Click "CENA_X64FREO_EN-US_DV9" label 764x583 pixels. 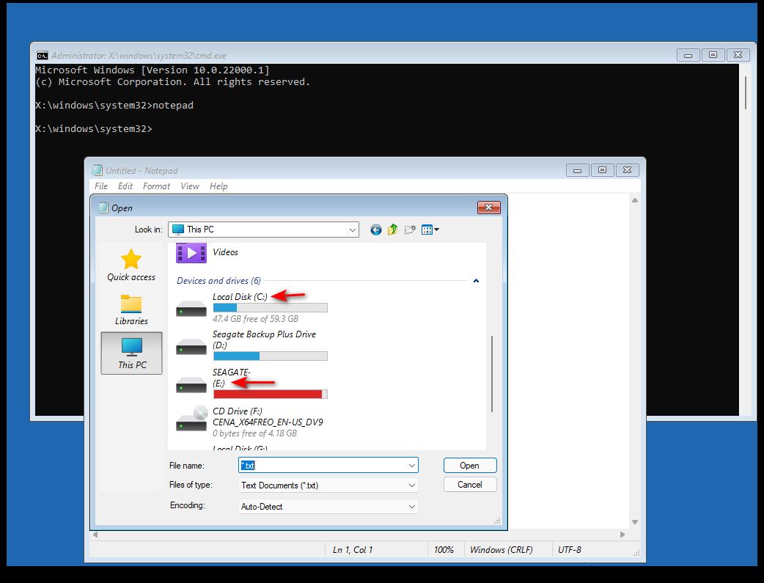click(x=268, y=422)
